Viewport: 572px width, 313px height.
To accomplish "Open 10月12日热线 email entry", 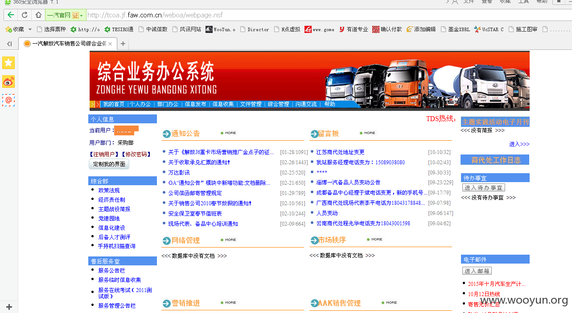I will pyautogui.click(x=484, y=294).
